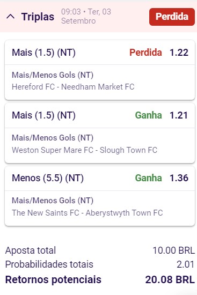Screen dimensions: 197x295
Task: Click the red Perdida status badge
Action: 172,17
